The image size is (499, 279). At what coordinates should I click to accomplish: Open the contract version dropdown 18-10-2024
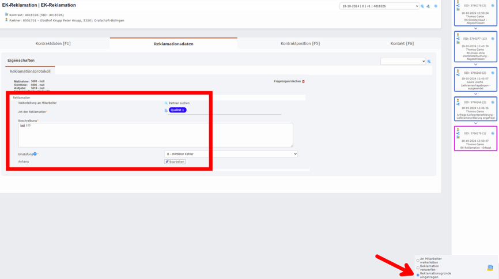point(379,6)
